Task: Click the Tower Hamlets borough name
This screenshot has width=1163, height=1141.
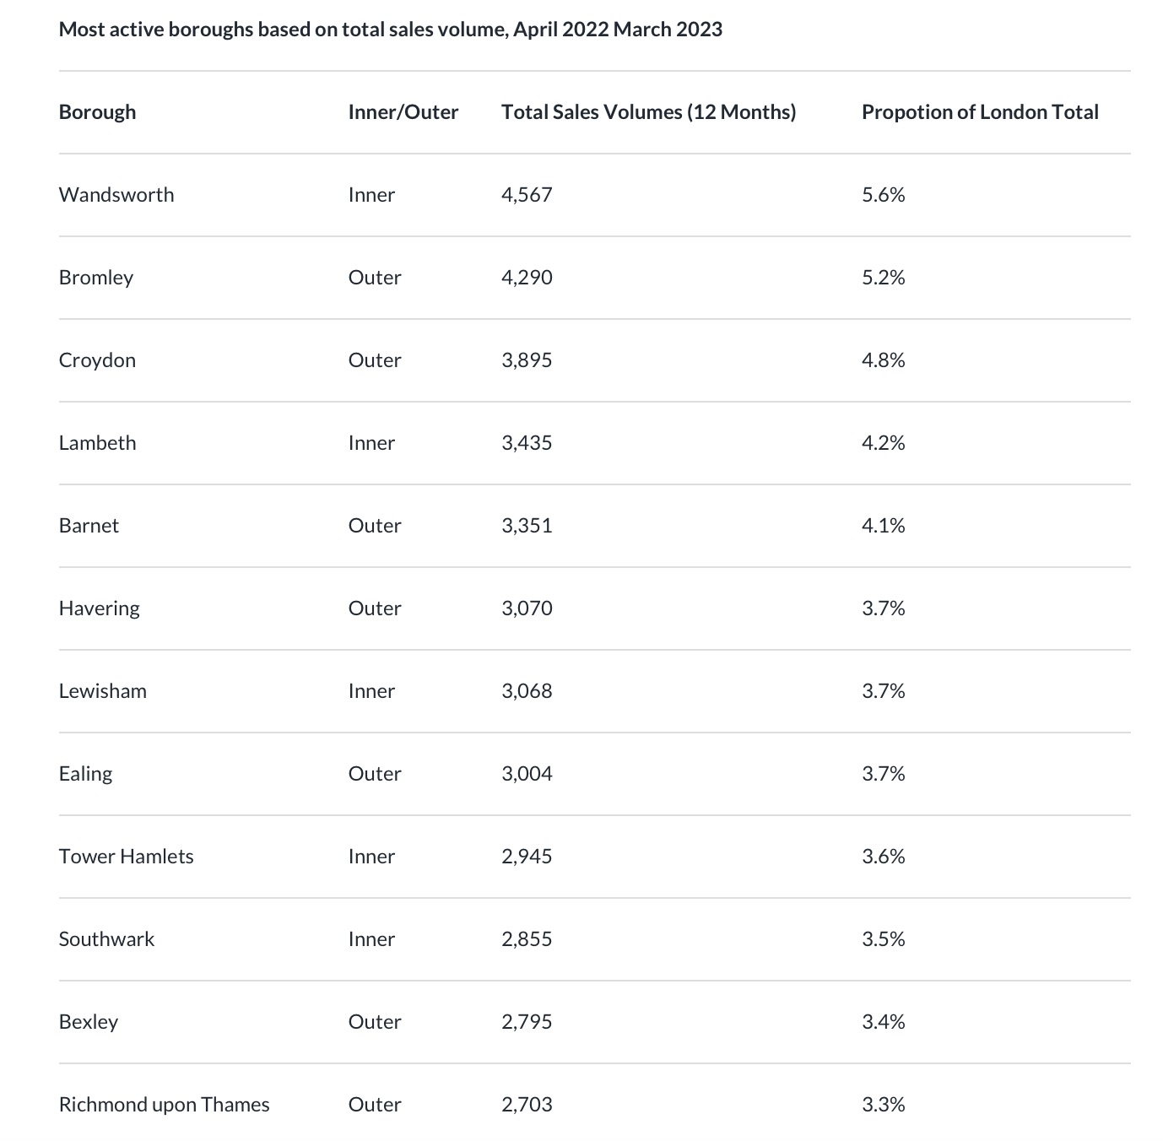Action: pyautogui.click(x=126, y=857)
